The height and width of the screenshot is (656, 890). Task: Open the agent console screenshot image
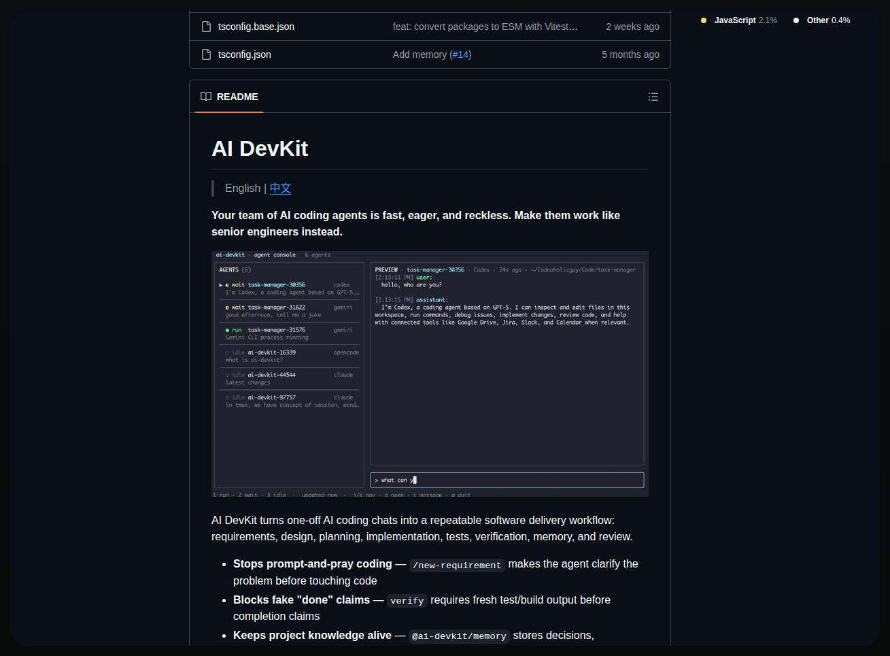[430, 374]
